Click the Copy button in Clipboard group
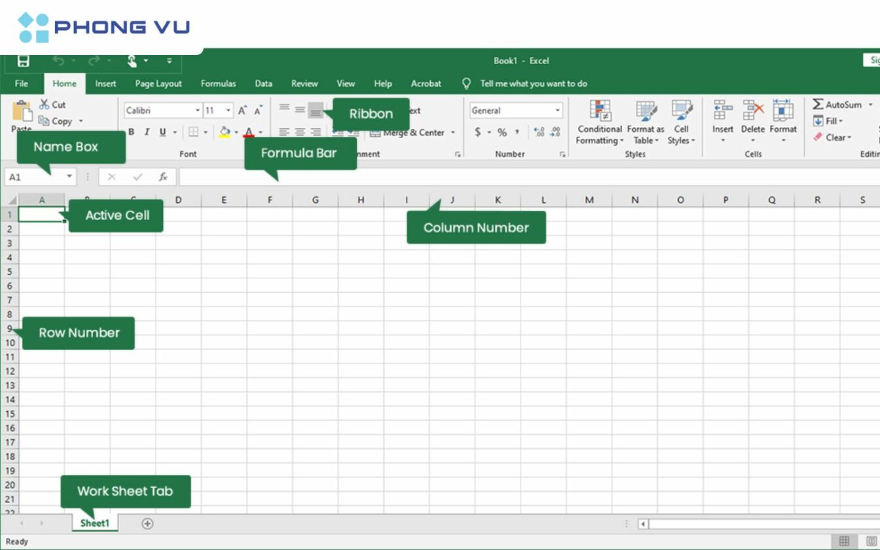Screen dimensions: 880x550 click(x=56, y=121)
